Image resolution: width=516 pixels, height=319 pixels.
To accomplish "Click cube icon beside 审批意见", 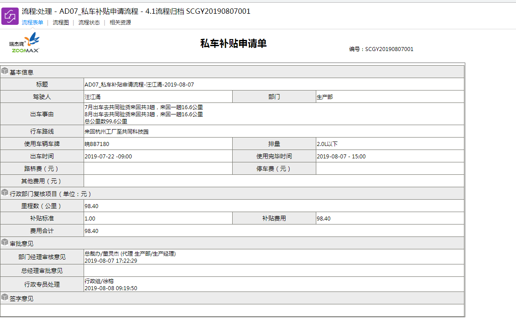I will (5, 243).
